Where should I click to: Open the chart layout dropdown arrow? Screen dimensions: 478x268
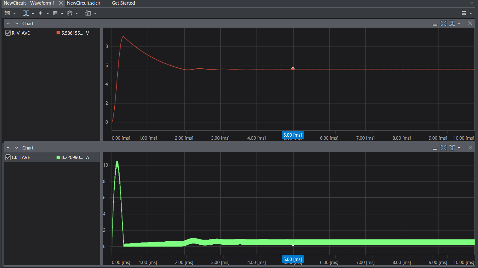coord(95,14)
